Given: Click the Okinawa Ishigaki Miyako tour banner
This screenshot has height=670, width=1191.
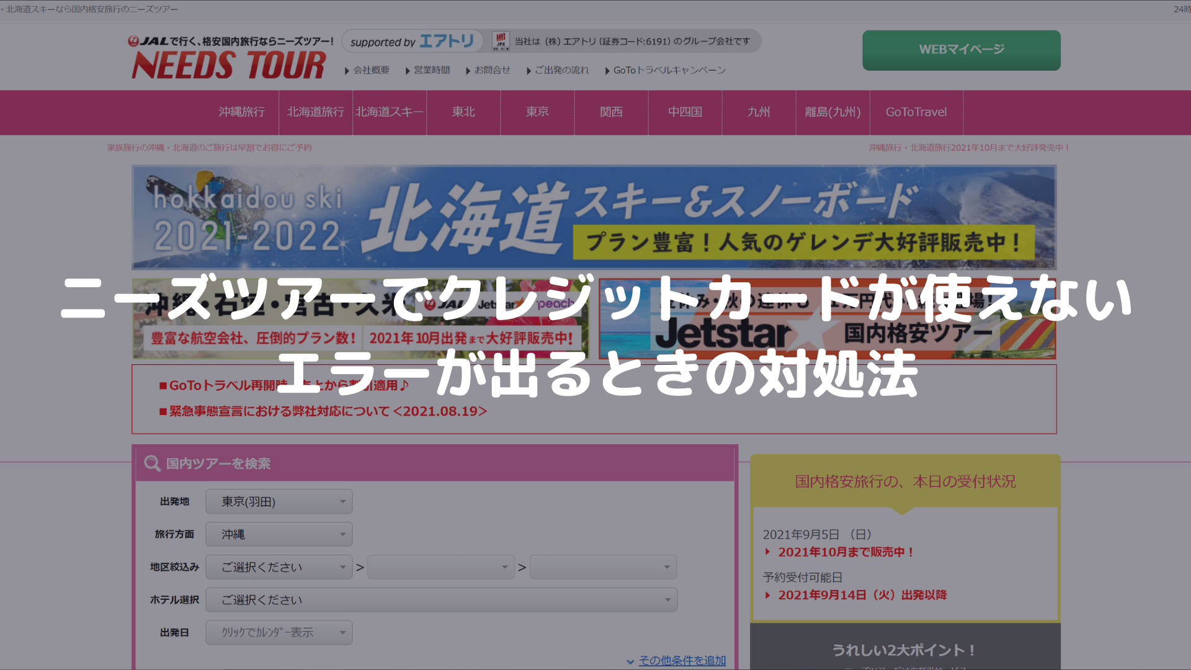Looking at the screenshot, I should click(360, 319).
